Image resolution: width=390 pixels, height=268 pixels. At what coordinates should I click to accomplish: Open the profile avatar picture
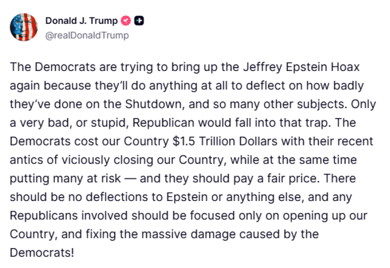[24, 27]
